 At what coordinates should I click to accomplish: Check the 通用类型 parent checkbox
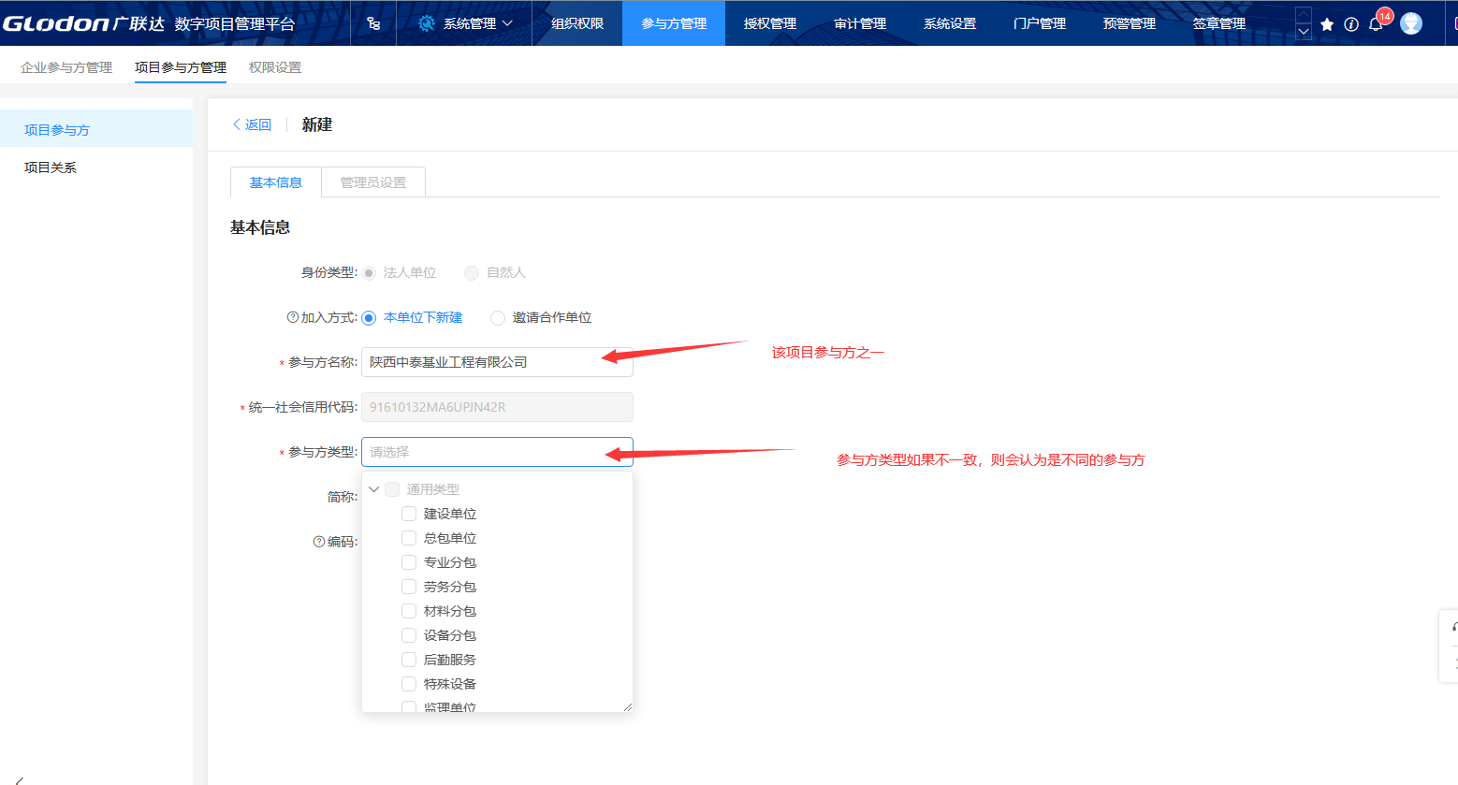point(392,489)
